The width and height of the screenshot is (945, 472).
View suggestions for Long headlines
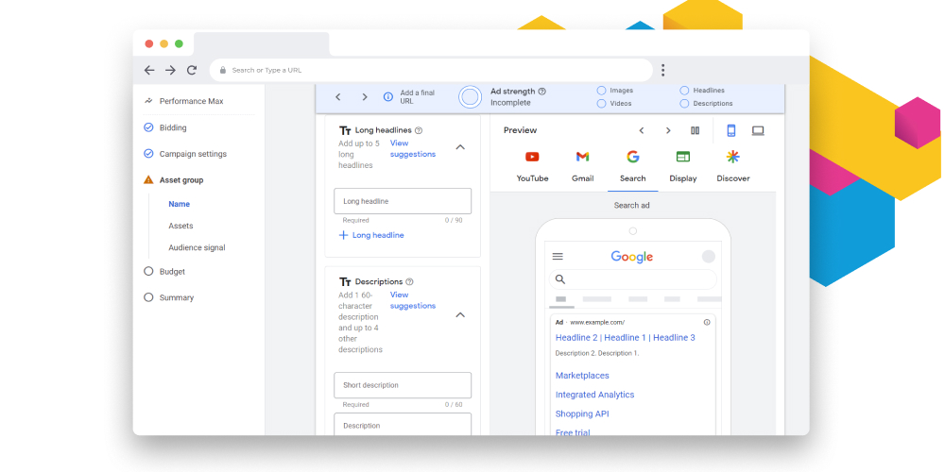click(413, 149)
